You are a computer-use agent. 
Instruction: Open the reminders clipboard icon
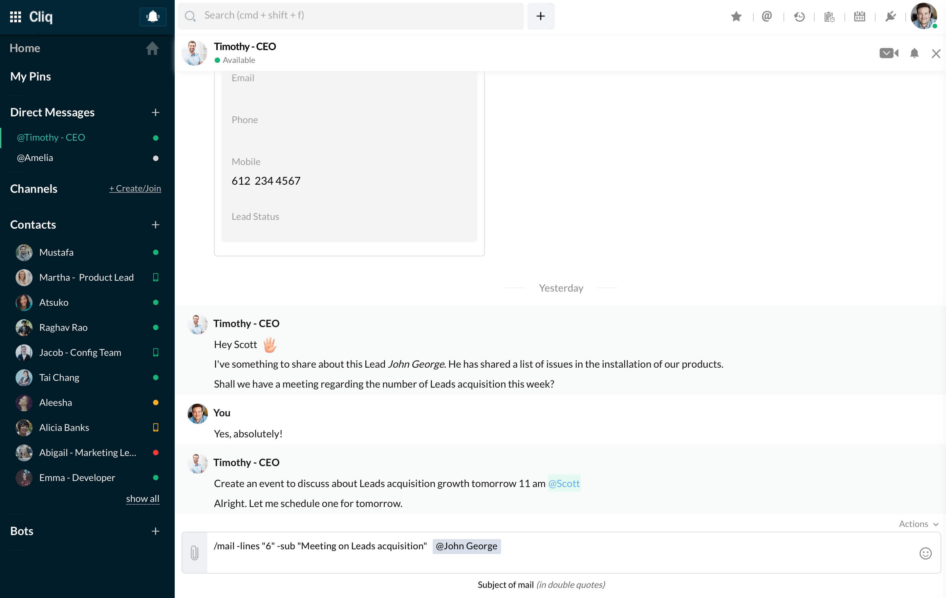click(829, 17)
